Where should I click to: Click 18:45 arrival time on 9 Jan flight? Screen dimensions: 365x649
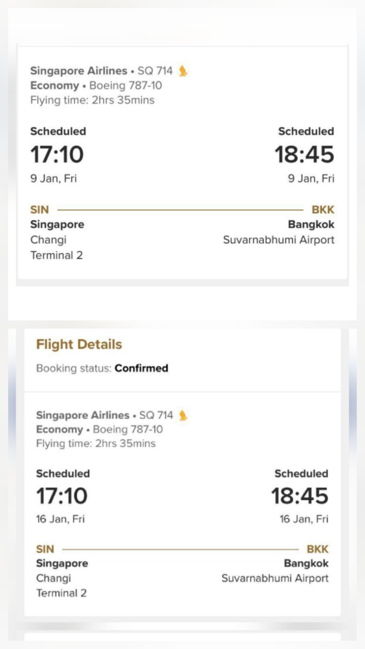click(304, 155)
